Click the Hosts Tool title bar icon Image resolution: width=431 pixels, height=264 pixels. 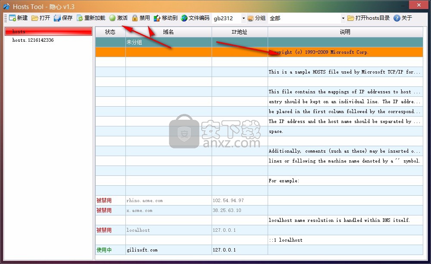(x=6, y=6)
